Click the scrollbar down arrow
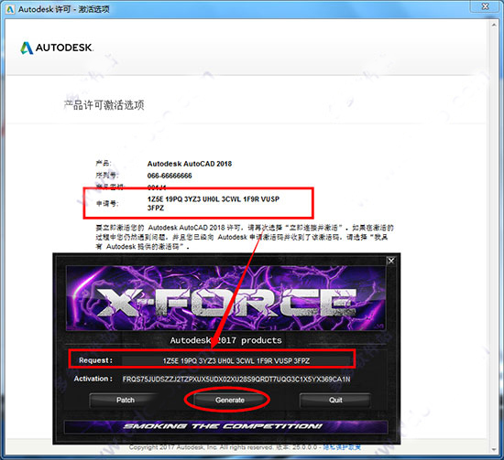The height and width of the screenshot is (460, 504). (494, 449)
